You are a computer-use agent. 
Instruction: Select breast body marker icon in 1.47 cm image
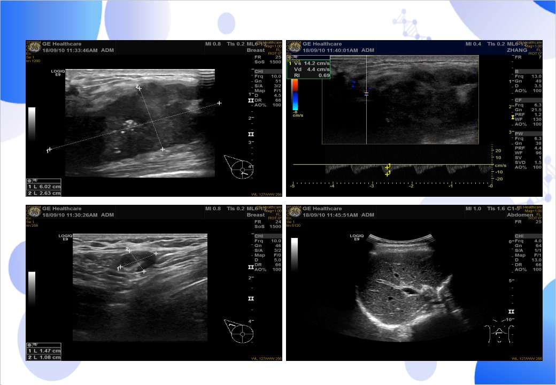(x=238, y=331)
